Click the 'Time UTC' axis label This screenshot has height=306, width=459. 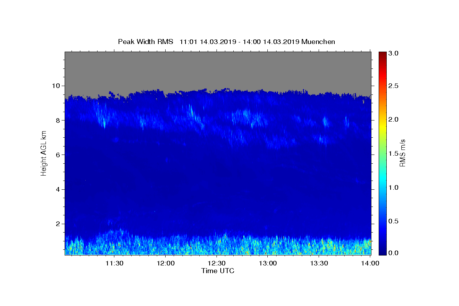(x=218, y=271)
